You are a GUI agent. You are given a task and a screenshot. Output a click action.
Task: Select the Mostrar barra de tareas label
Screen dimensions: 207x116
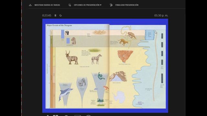click(47, 5)
